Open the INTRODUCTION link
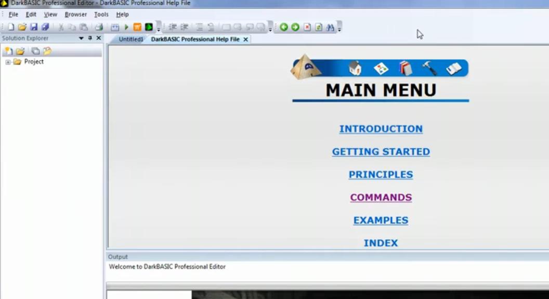The width and height of the screenshot is (549, 299). pos(381,129)
